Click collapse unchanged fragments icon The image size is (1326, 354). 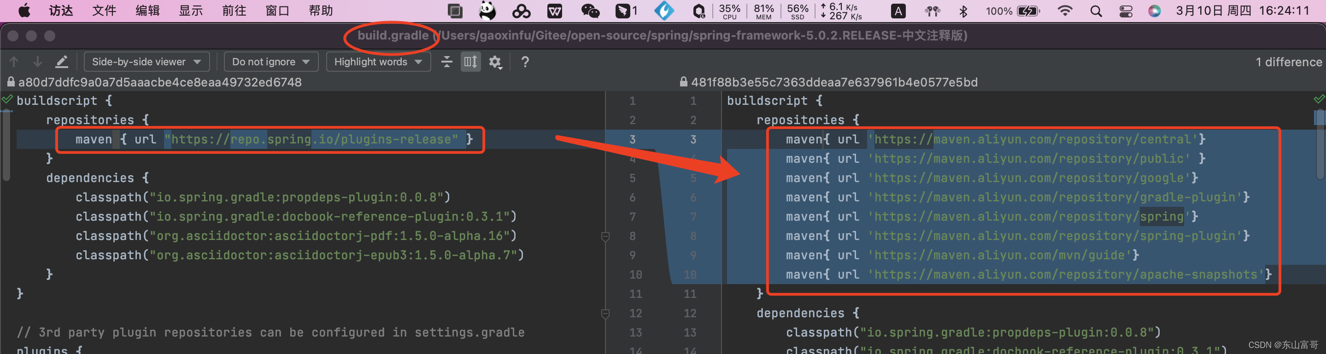point(447,62)
